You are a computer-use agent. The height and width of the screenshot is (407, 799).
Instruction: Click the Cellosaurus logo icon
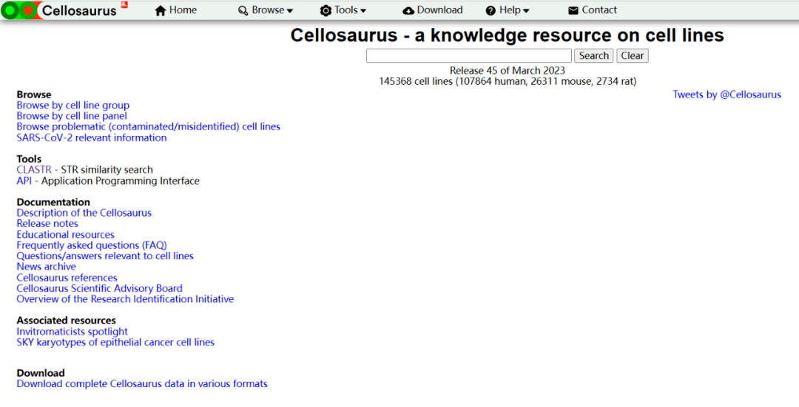(x=20, y=10)
